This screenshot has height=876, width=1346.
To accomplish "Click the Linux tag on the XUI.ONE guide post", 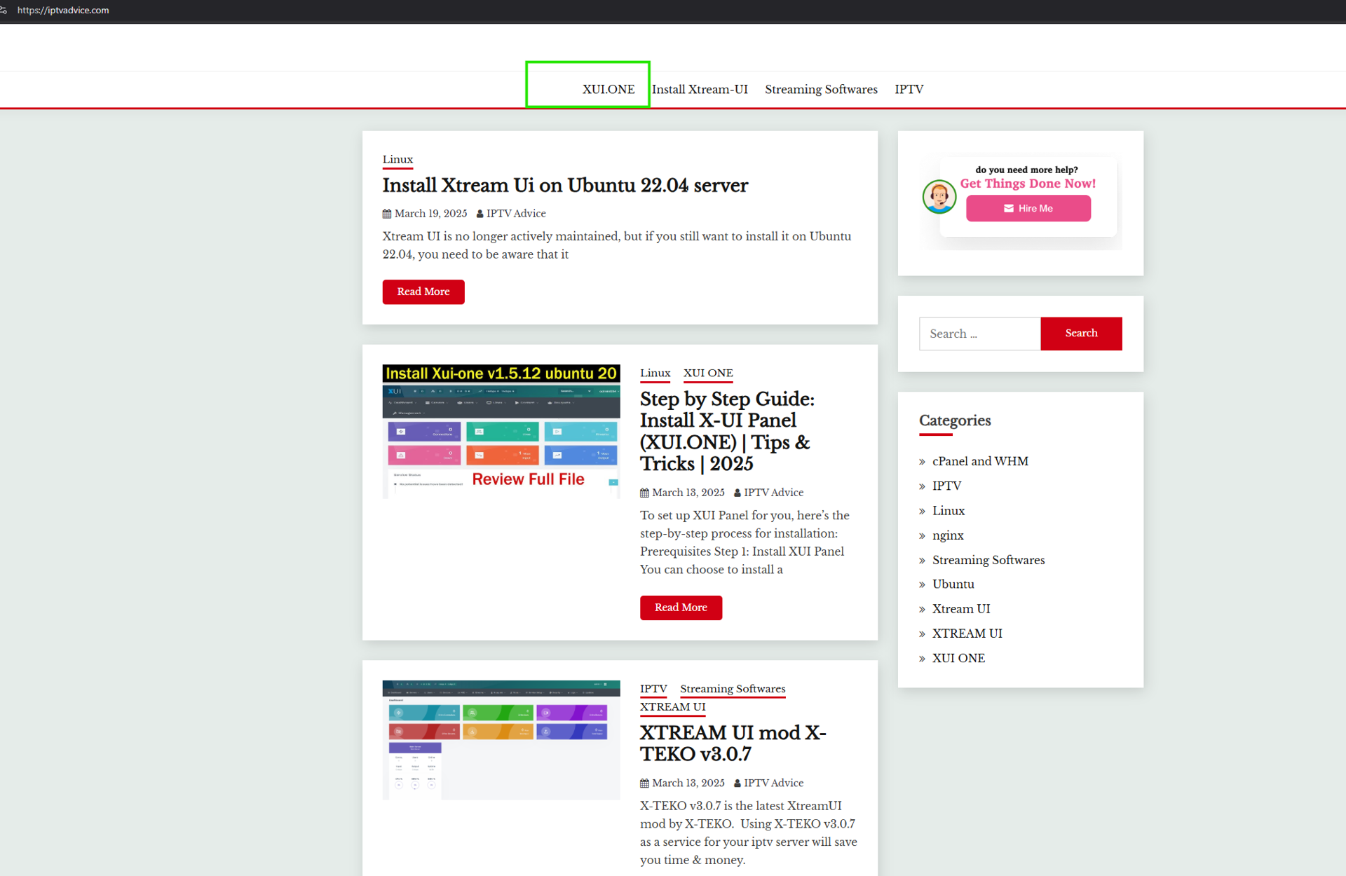I will click(655, 374).
